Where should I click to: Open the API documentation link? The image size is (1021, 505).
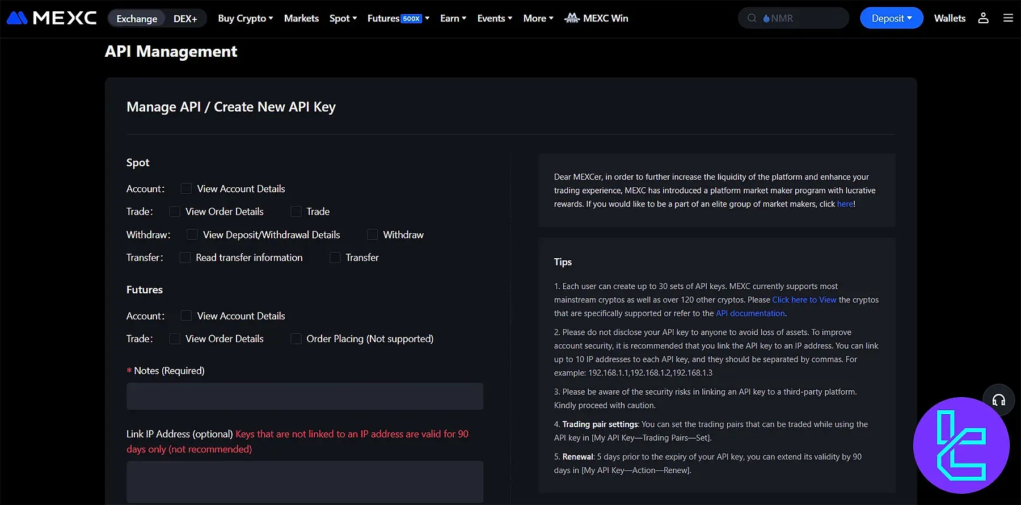pos(750,313)
